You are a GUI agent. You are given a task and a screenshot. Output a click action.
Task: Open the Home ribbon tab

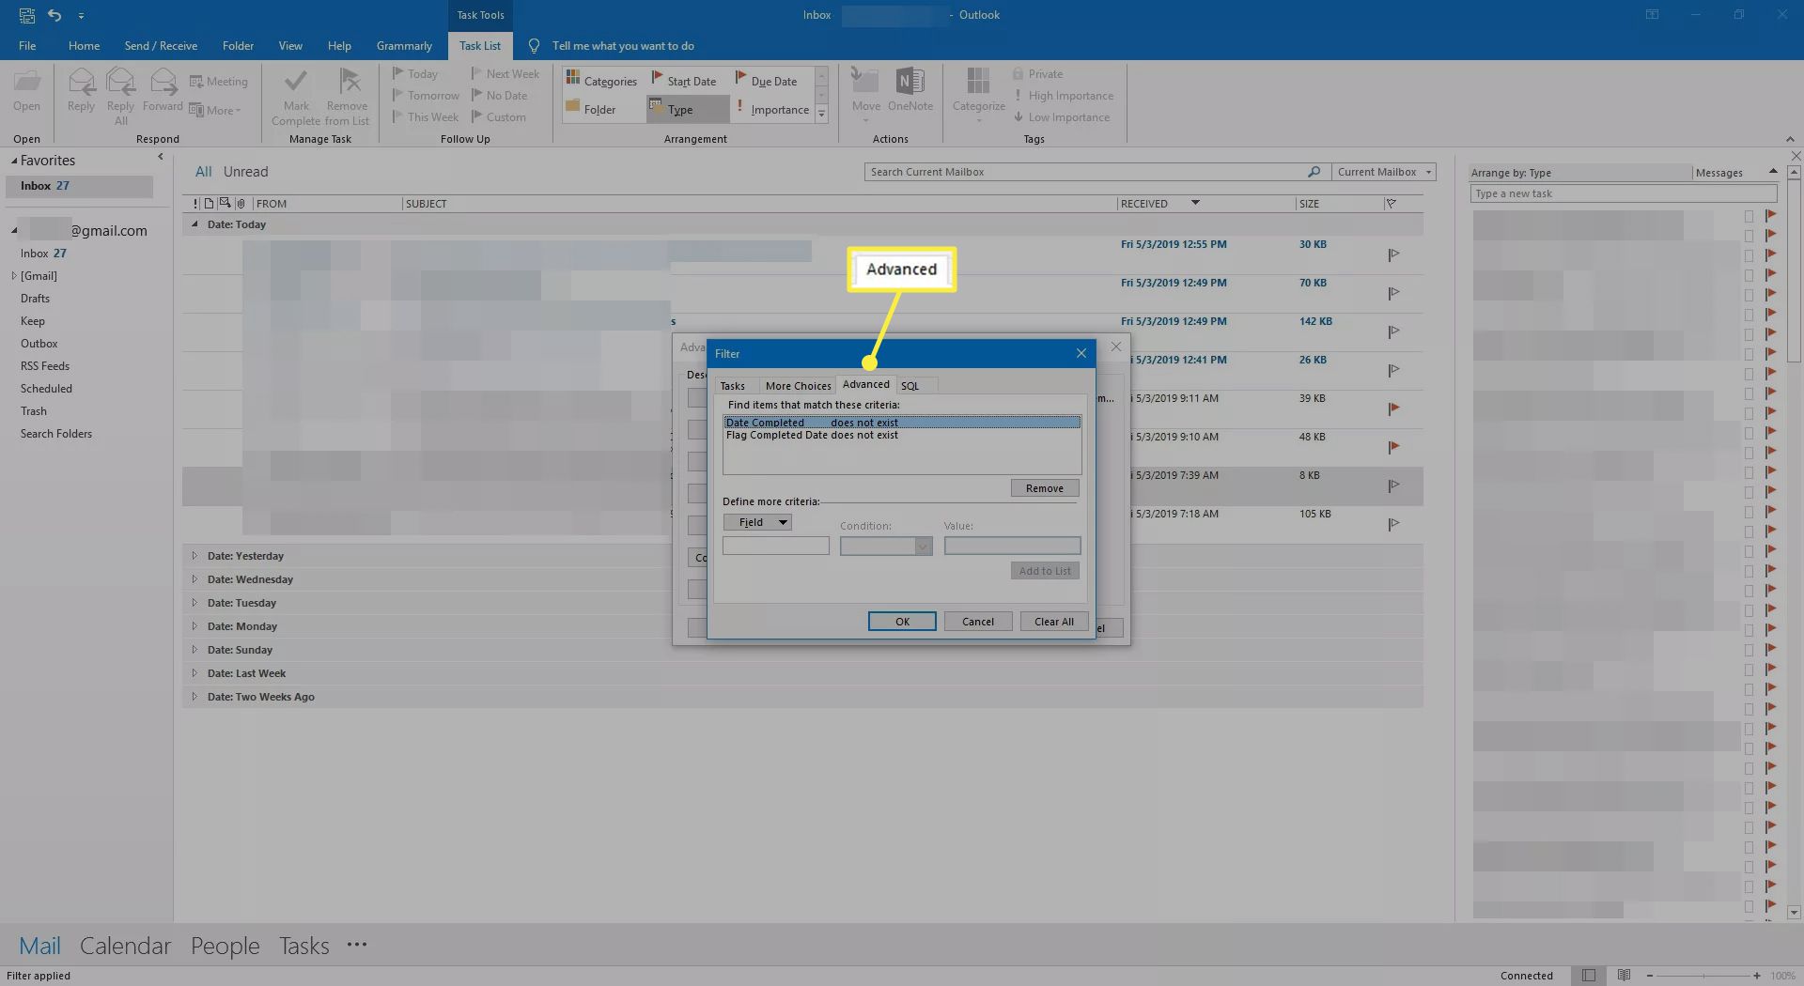point(84,45)
